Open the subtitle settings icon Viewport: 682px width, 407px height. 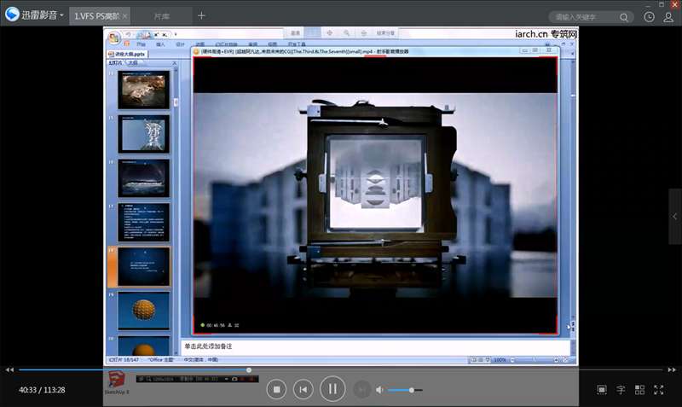point(621,390)
